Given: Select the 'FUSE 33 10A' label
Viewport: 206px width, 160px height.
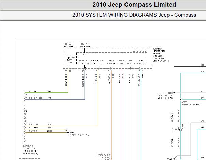Looking at the screenshot, I should pos(72,60).
